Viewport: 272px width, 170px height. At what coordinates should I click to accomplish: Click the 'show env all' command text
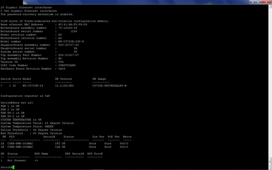coord(23,103)
